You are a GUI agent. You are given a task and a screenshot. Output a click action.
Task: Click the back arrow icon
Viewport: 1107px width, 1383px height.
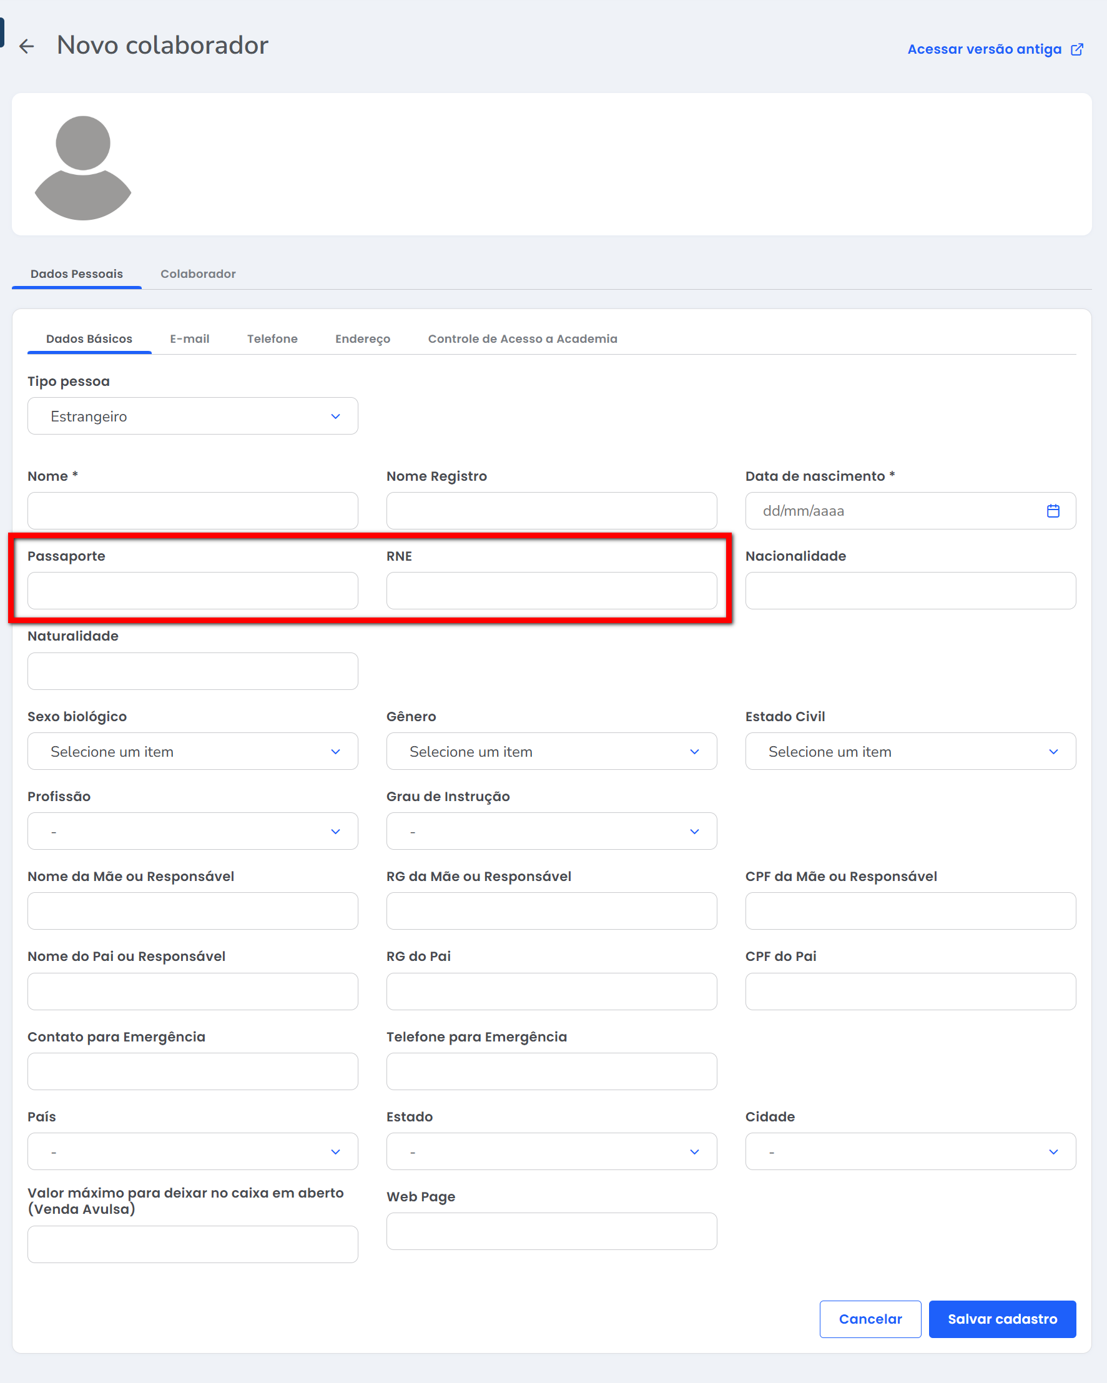coord(26,46)
